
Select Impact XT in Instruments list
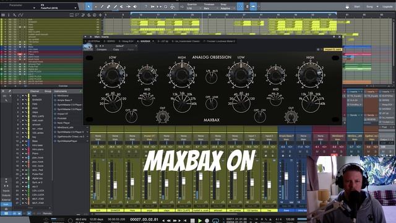pos(62,114)
